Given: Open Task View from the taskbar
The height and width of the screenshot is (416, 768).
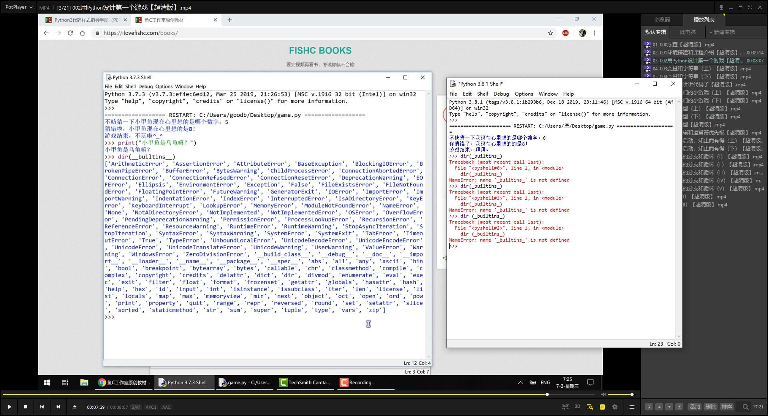Looking at the screenshot, I should (x=65, y=382).
